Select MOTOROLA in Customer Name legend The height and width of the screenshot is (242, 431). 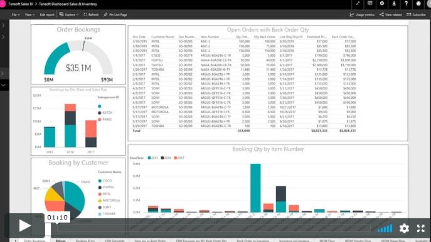(x=109, y=201)
